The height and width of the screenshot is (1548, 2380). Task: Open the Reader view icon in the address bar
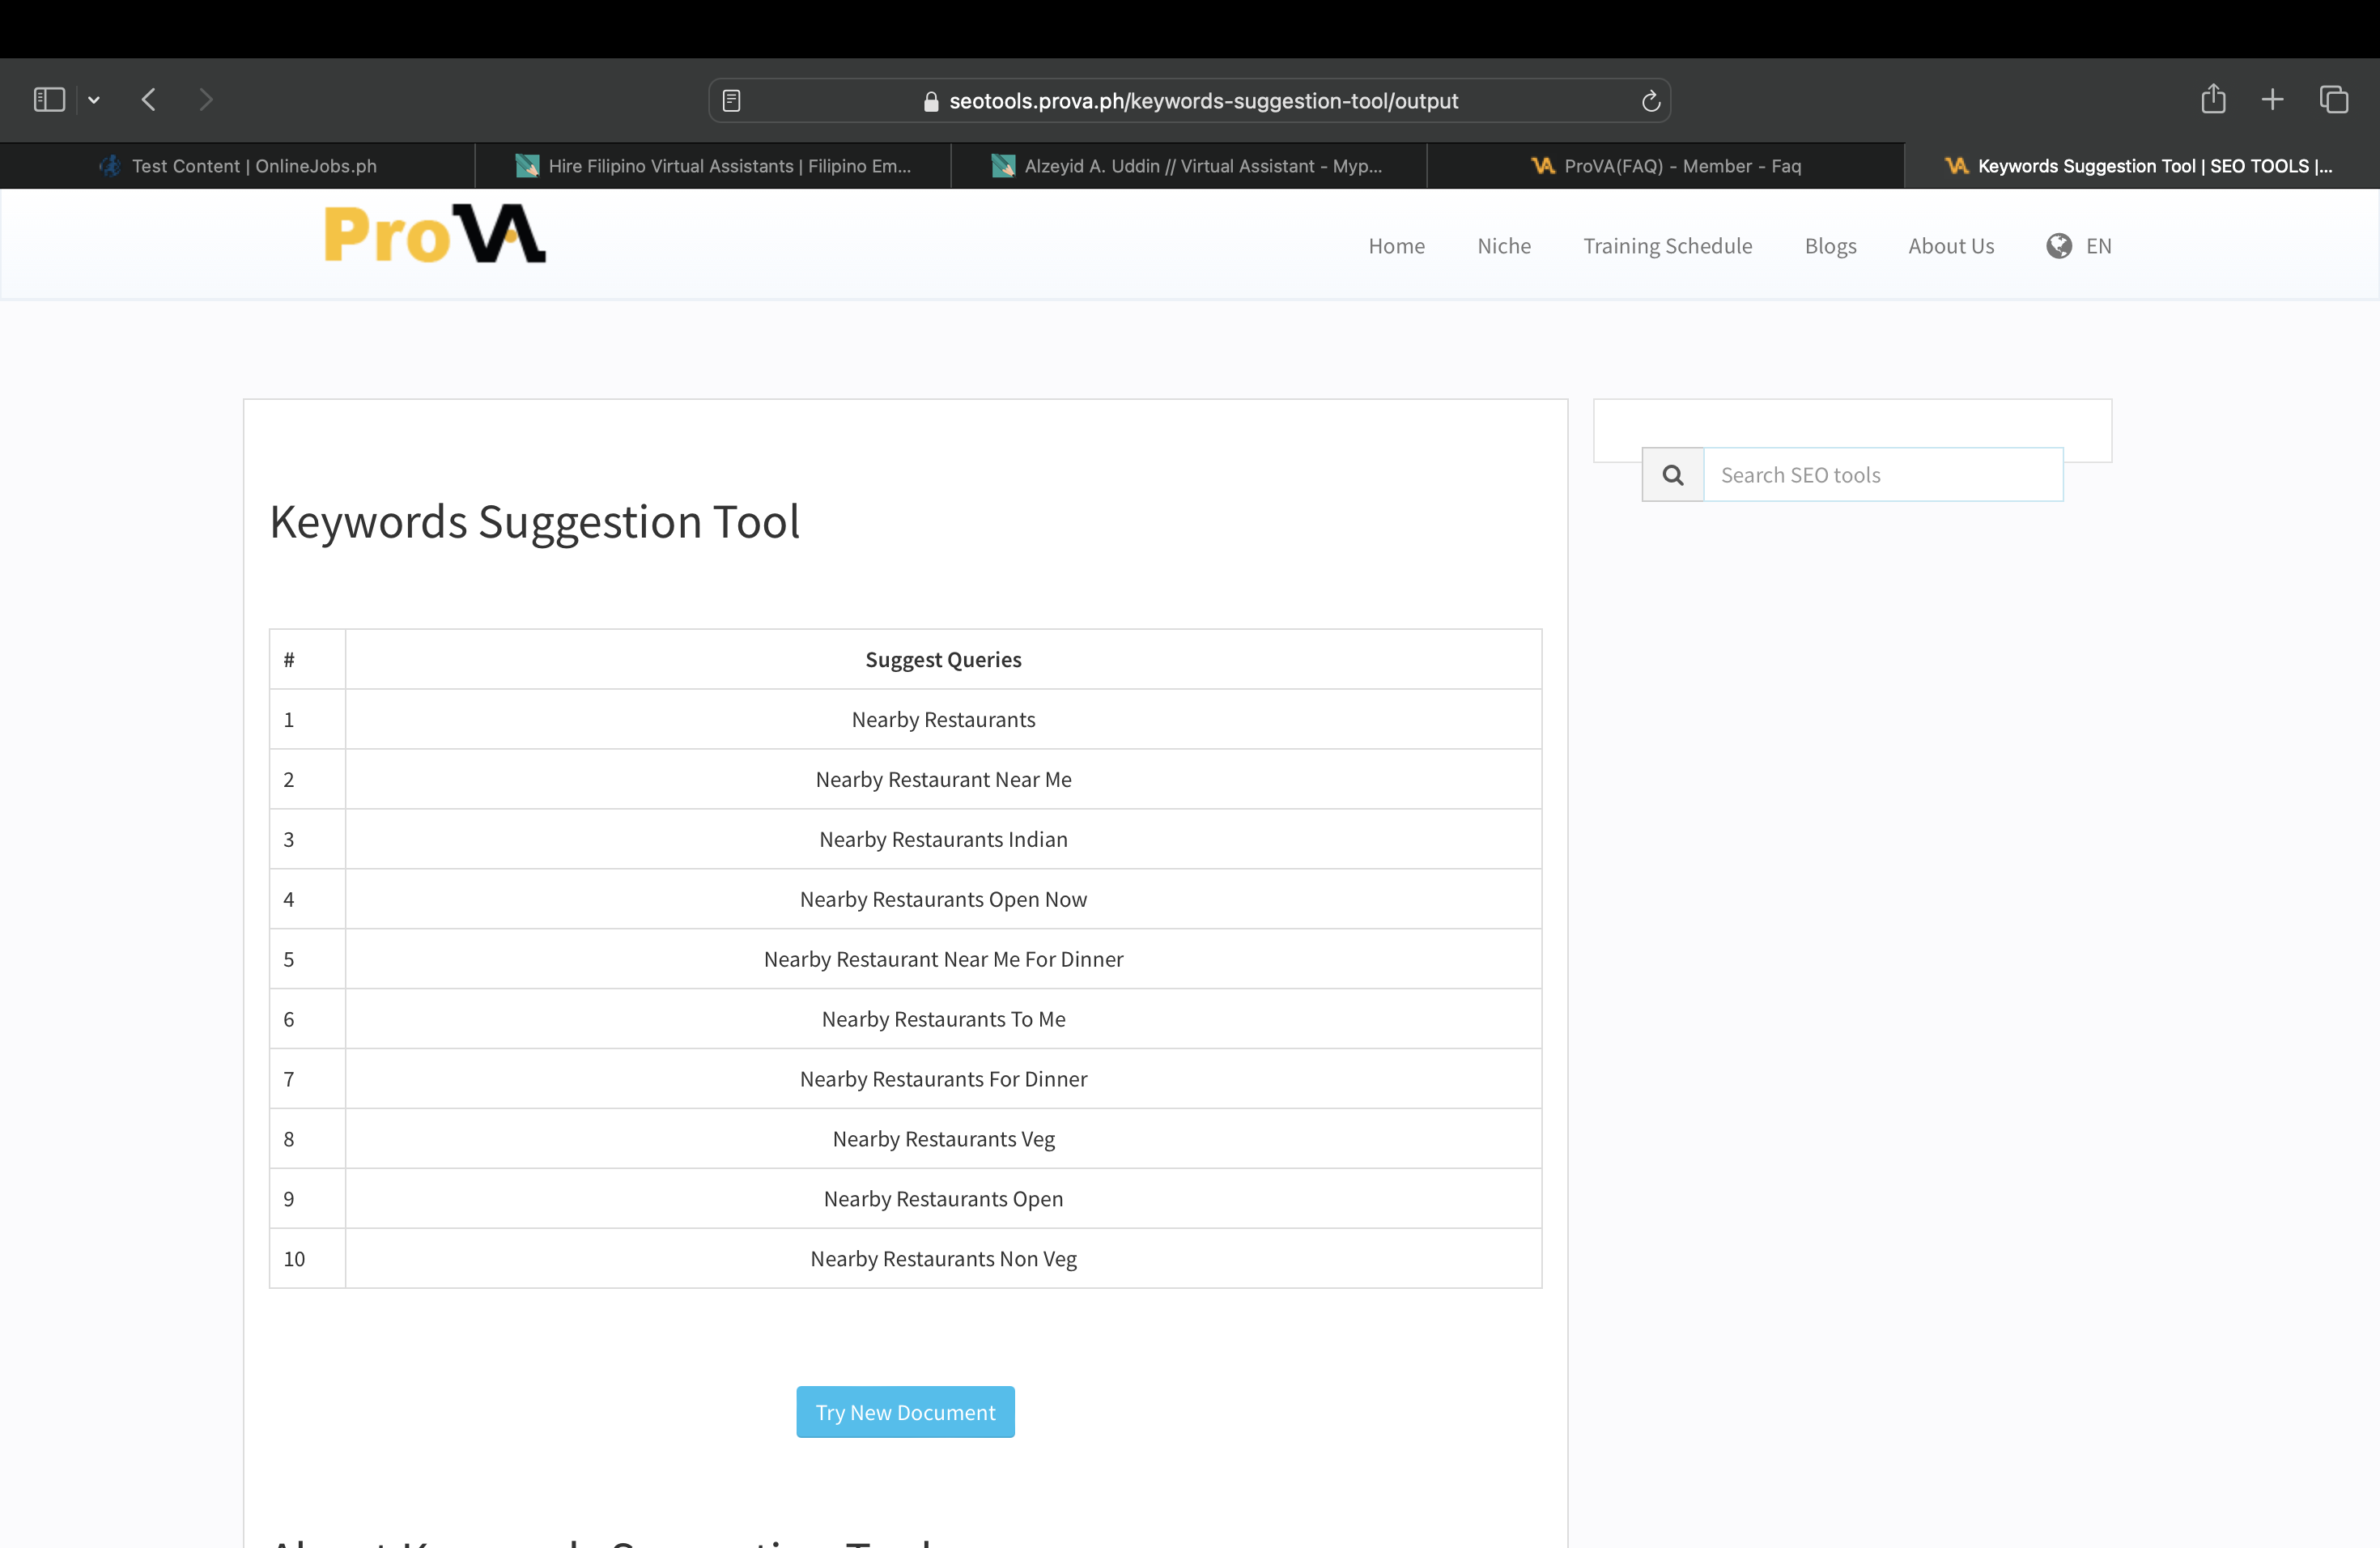pos(731,101)
